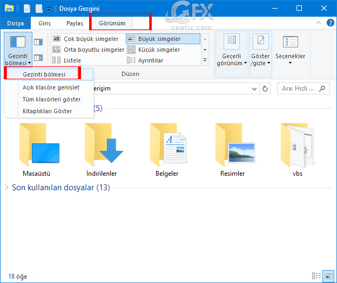
Task: Toggle the Önizleme bölmesi preview pane icon
Action: 38,42
